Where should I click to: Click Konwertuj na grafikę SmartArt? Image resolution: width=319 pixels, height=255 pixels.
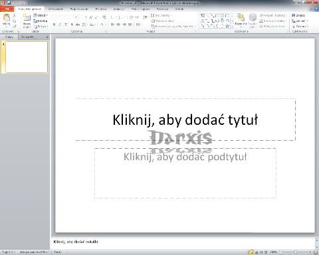point(173,27)
